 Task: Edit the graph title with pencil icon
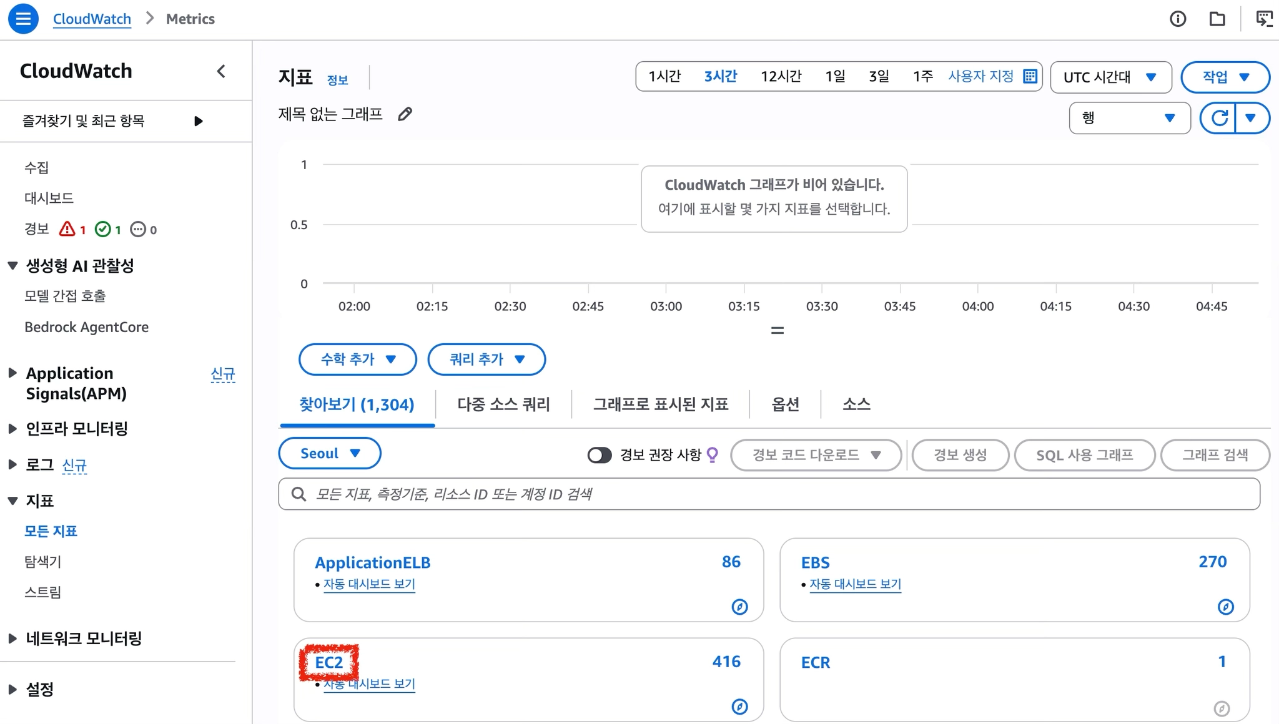405,114
